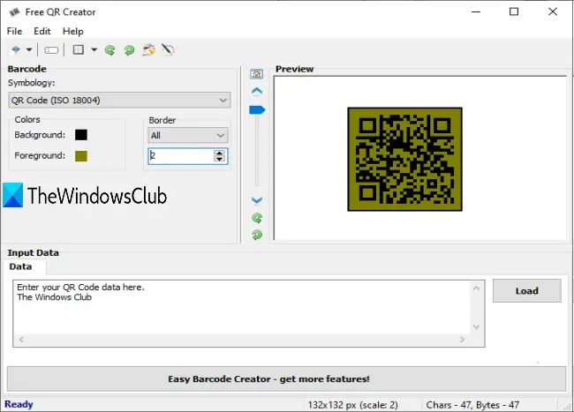Click rotate right icon beside the preview
Screen dimensions: 574x412
pyautogui.click(x=257, y=235)
